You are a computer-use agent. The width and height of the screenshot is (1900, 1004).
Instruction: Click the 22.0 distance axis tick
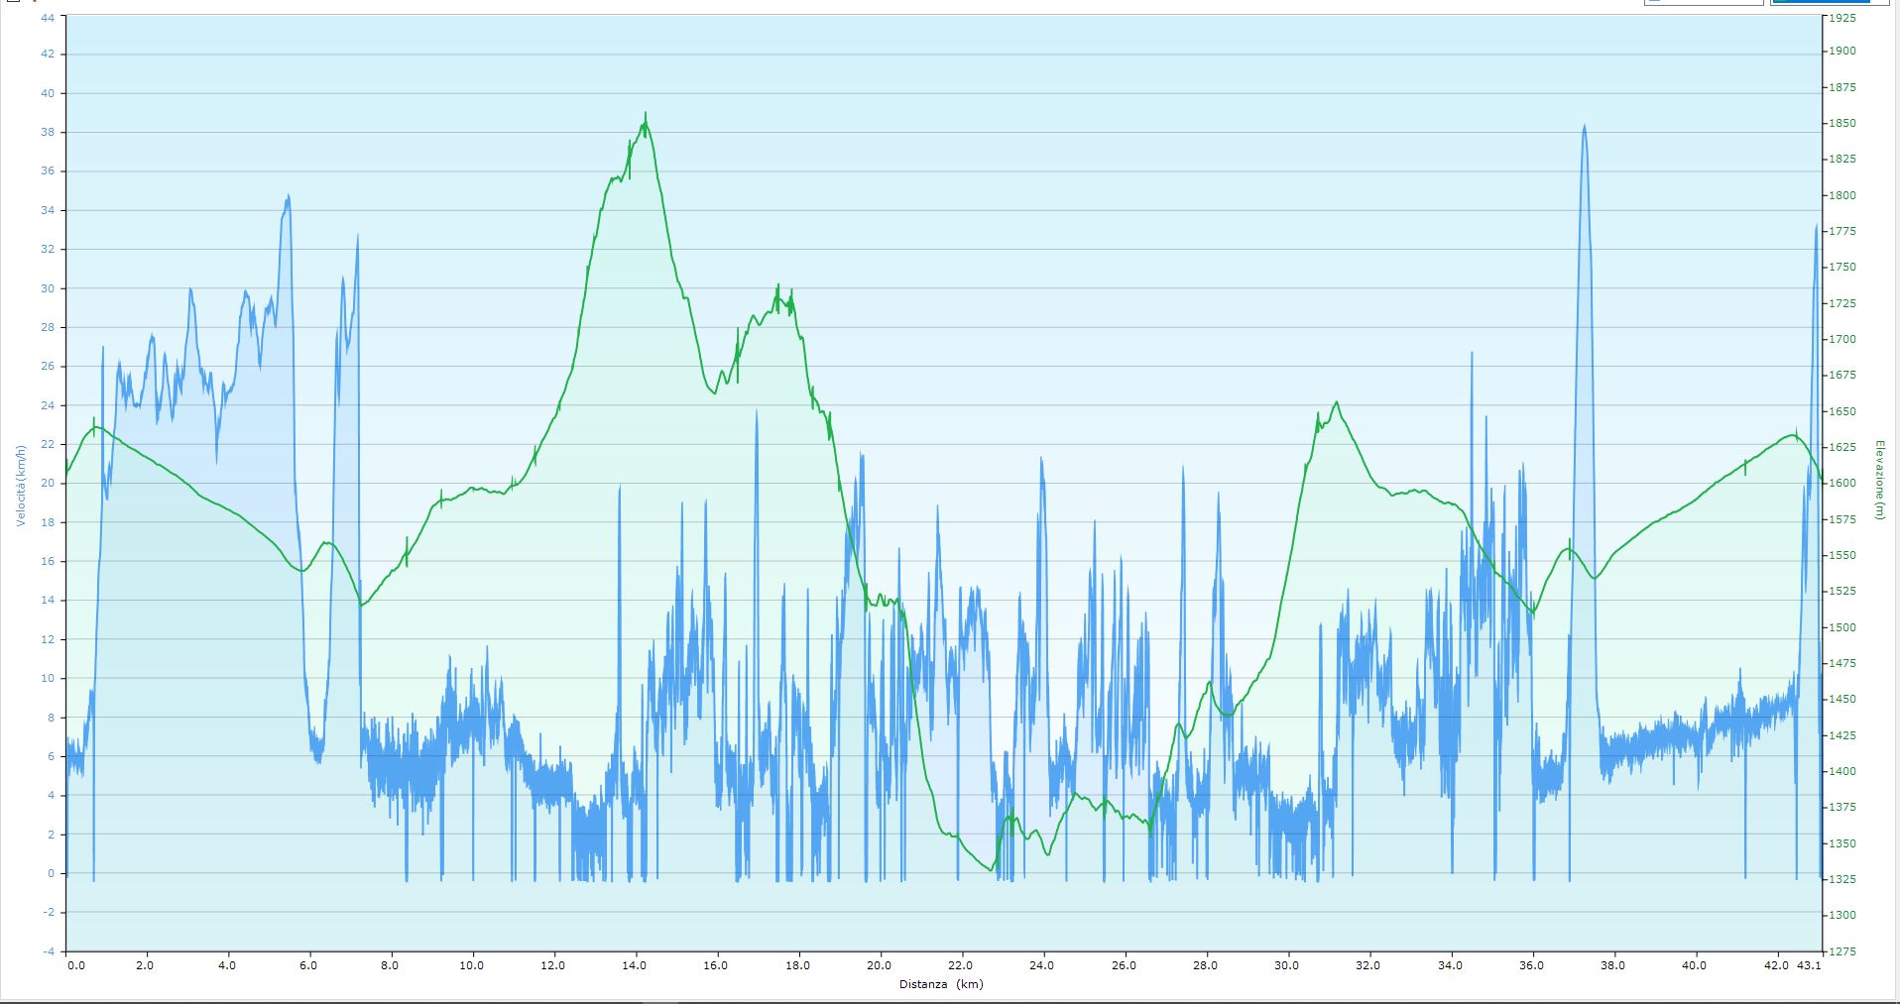tap(960, 964)
